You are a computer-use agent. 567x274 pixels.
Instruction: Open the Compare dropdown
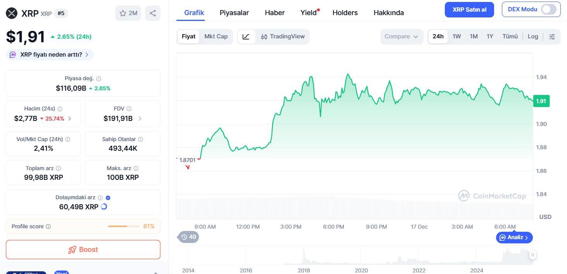click(x=402, y=36)
